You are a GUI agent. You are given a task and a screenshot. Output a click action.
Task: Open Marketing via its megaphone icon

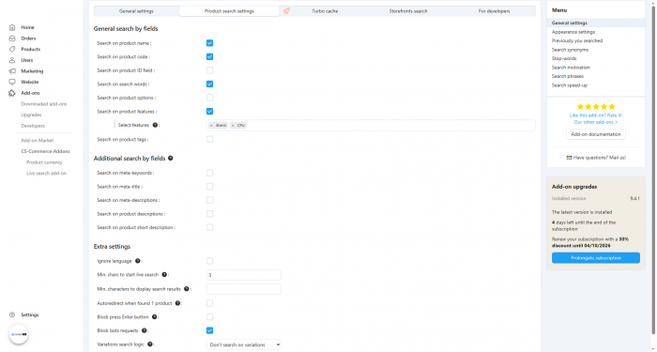tap(12, 71)
